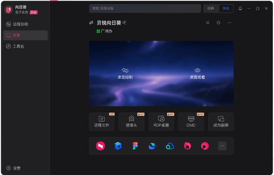Switch to the 经典 classic view
The width and height of the screenshot is (274, 175).
(211, 8)
